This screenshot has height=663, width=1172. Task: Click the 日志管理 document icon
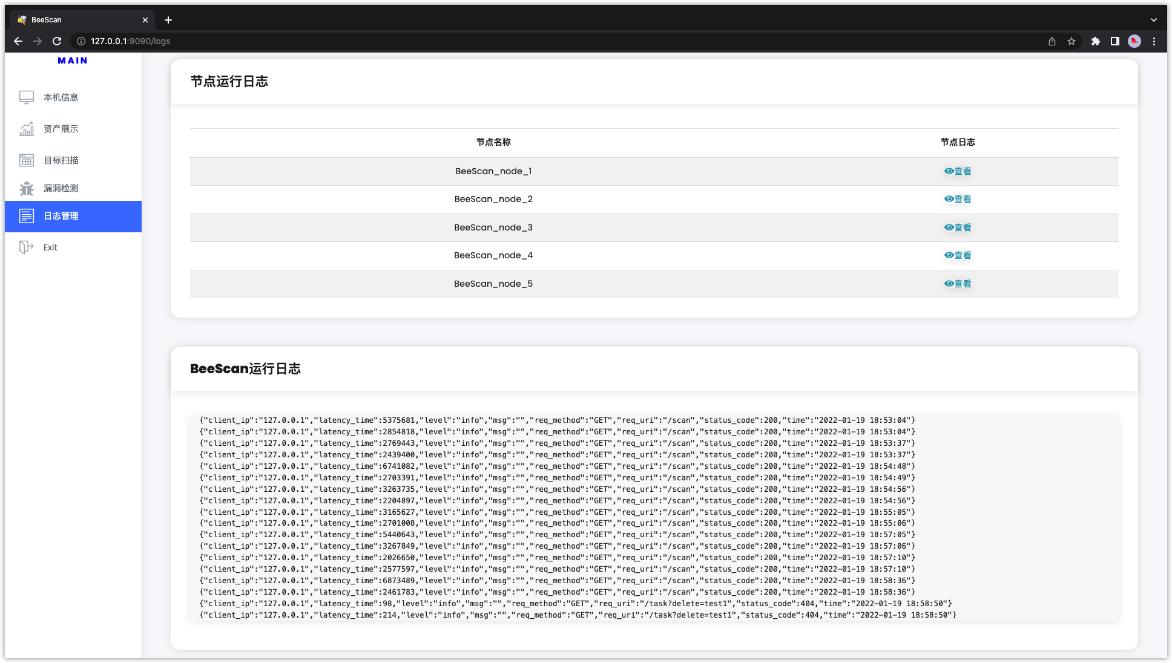tap(27, 216)
